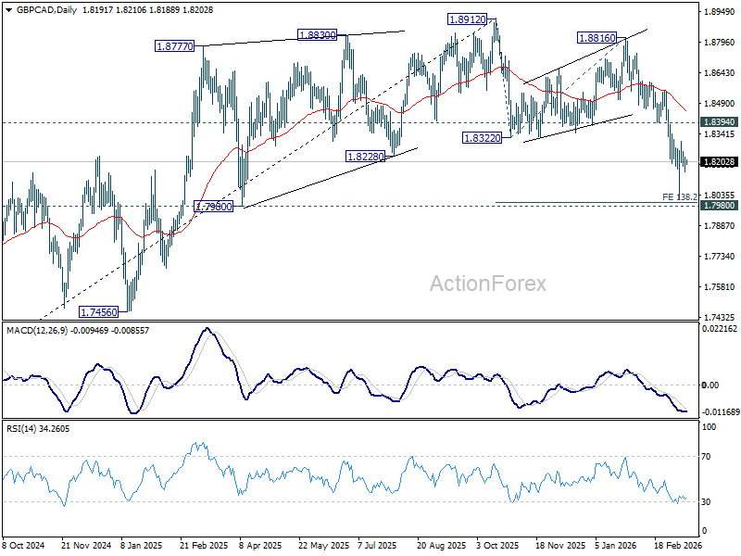This screenshot has height=556, width=741.
Task: Select the 18 Nov 2025 date label
Action: (x=560, y=546)
